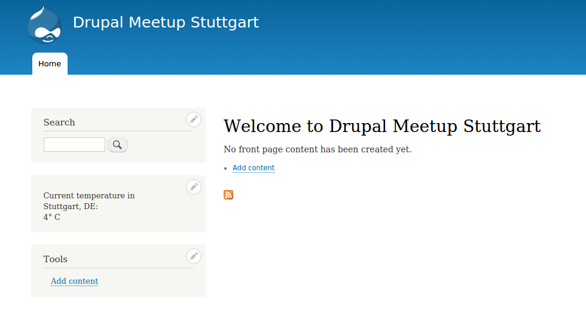Click the Search block heading
The width and height of the screenshot is (586, 325).
point(59,122)
